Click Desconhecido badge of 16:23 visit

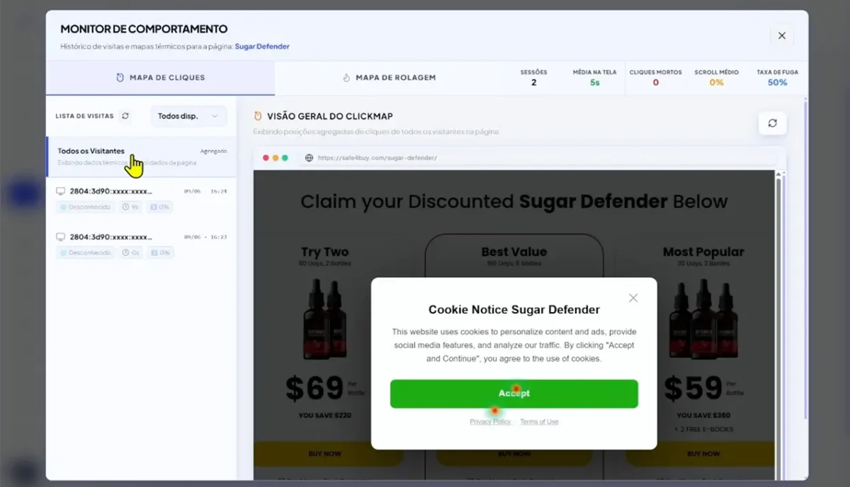85,253
